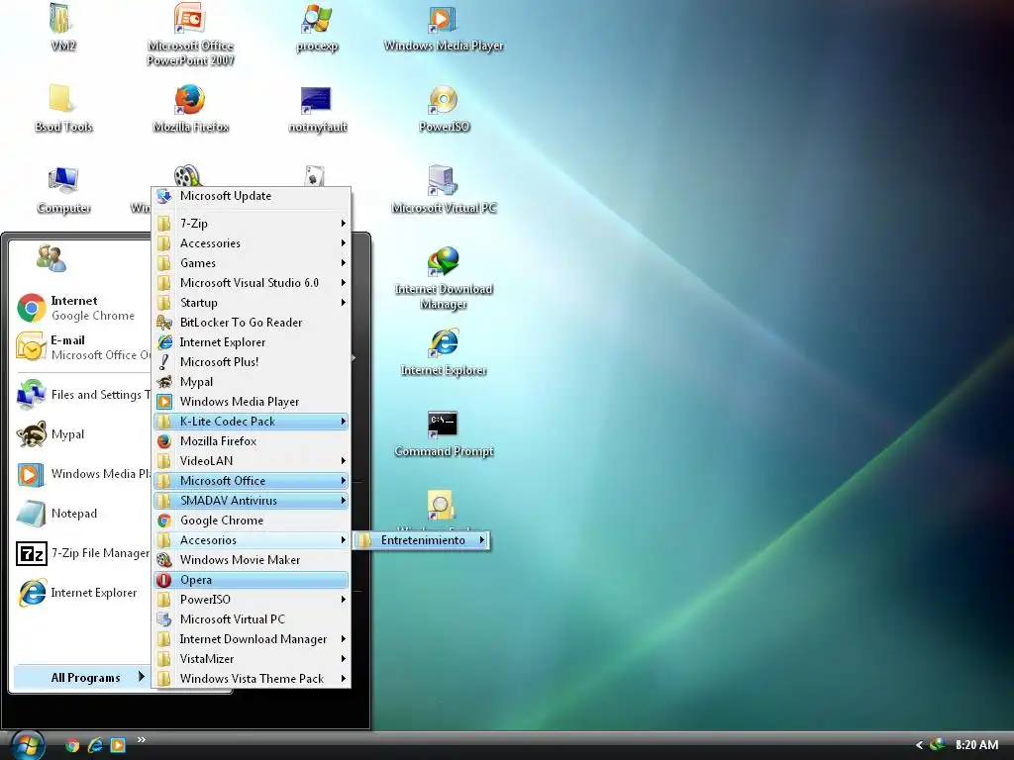Open the Entretenimiento submenu folder

click(x=422, y=540)
